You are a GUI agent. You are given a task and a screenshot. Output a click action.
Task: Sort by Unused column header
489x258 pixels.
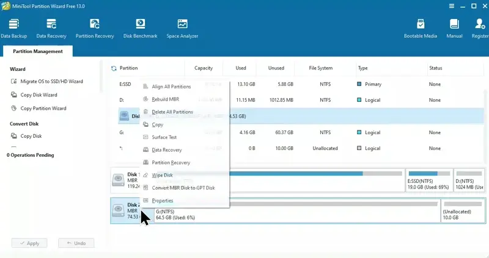tap(276, 68)
